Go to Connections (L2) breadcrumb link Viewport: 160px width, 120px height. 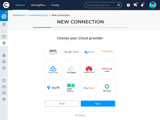[38, 15]
